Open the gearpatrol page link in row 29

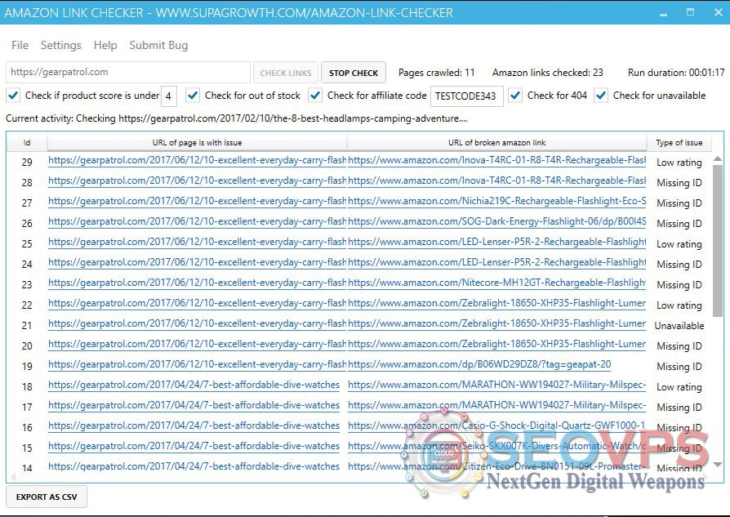197,160
